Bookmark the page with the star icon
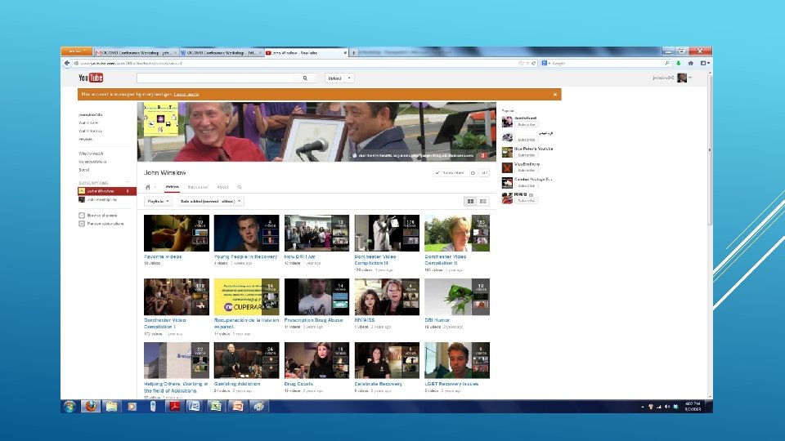 coord(521,63)
